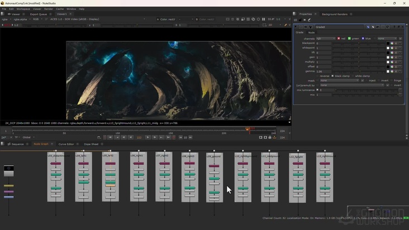This screenshot has height=230, width=409.
Task: Select the Node tab in Grade properties
Action: pyautogui.click(x=311, y=32)
